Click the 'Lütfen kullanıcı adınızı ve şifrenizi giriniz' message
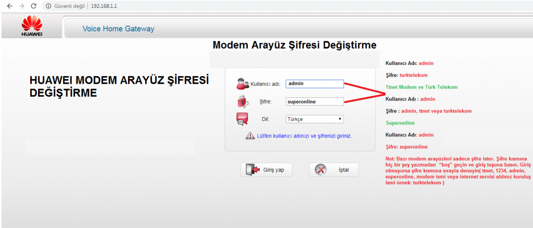This screenshot has width=533, height=228. tap(304, 136)
